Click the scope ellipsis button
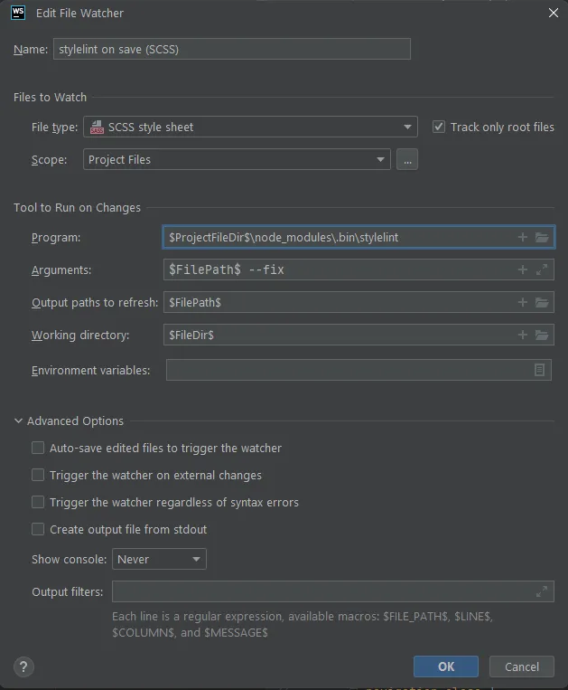 (x=407, y=159)
